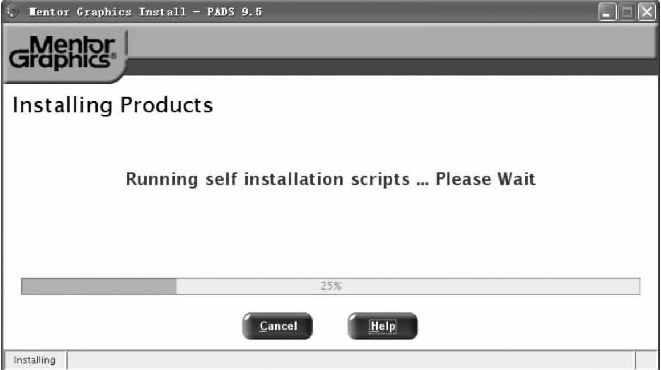
Task: Close the PADS 9.5 installer window
Action: pyautogui.click(x=646, y=12)
